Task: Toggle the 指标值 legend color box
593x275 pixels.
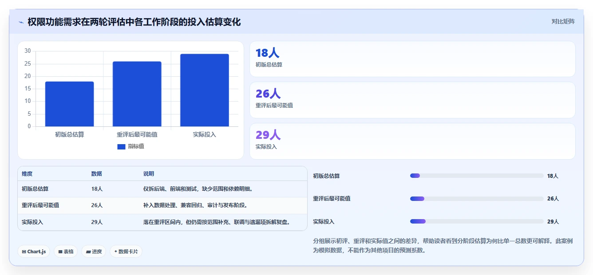Action: pos(121,146)
